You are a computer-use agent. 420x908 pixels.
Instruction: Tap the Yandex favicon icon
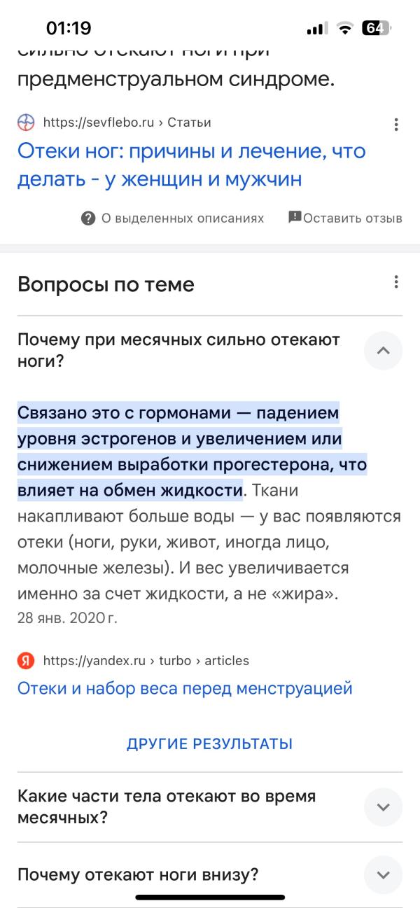[x=26, y=660]
